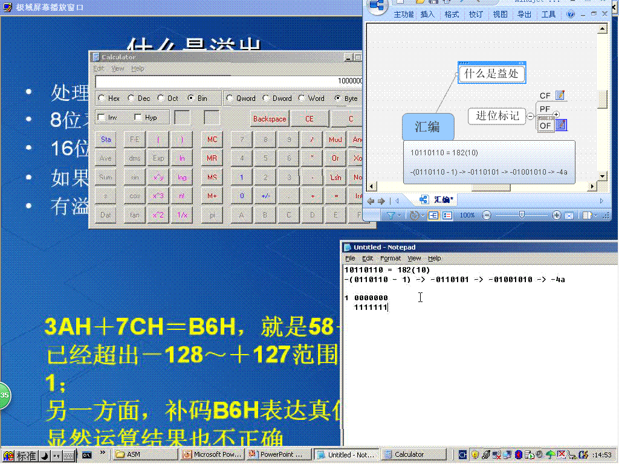Viewport: 619px width, 464px height.
Task: Open the 校订 ribbon tab
Action: tap(476, 14)
